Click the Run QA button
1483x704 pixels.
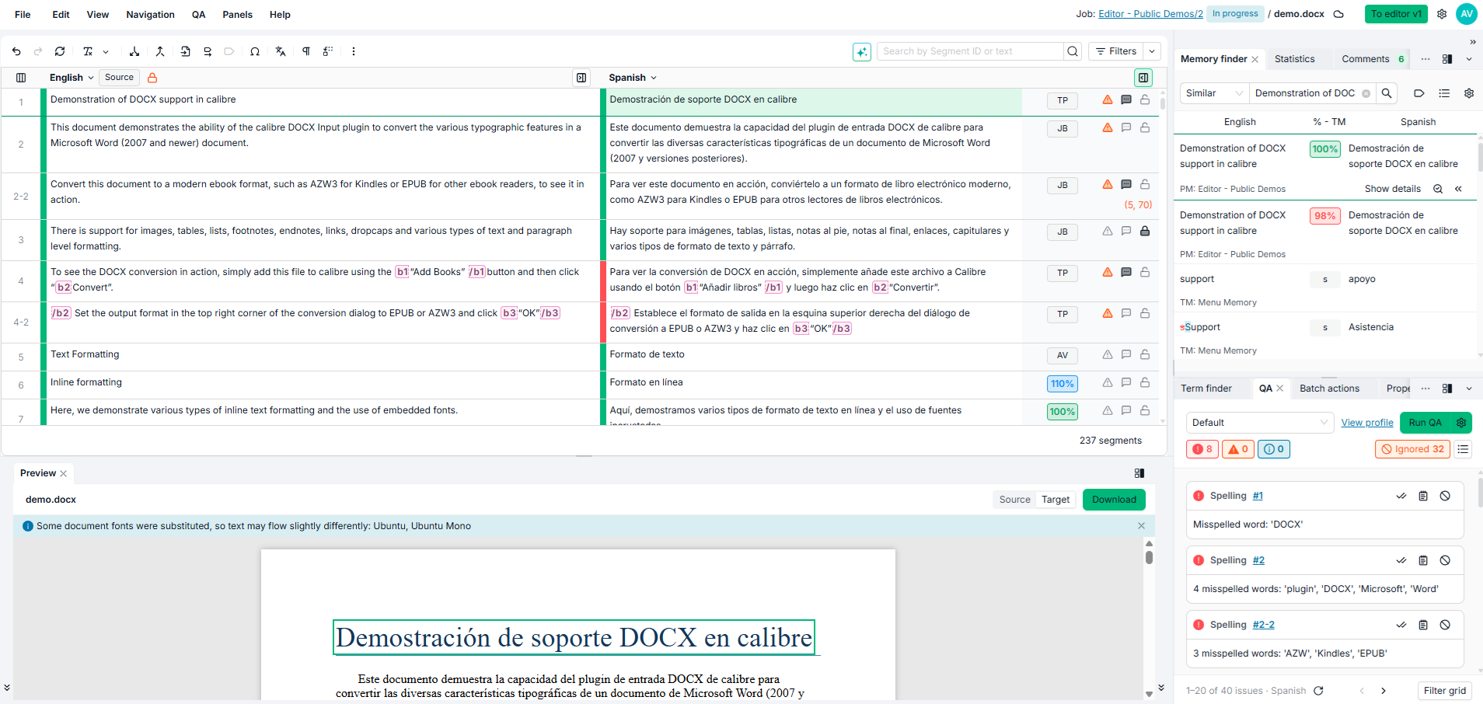1425,423
